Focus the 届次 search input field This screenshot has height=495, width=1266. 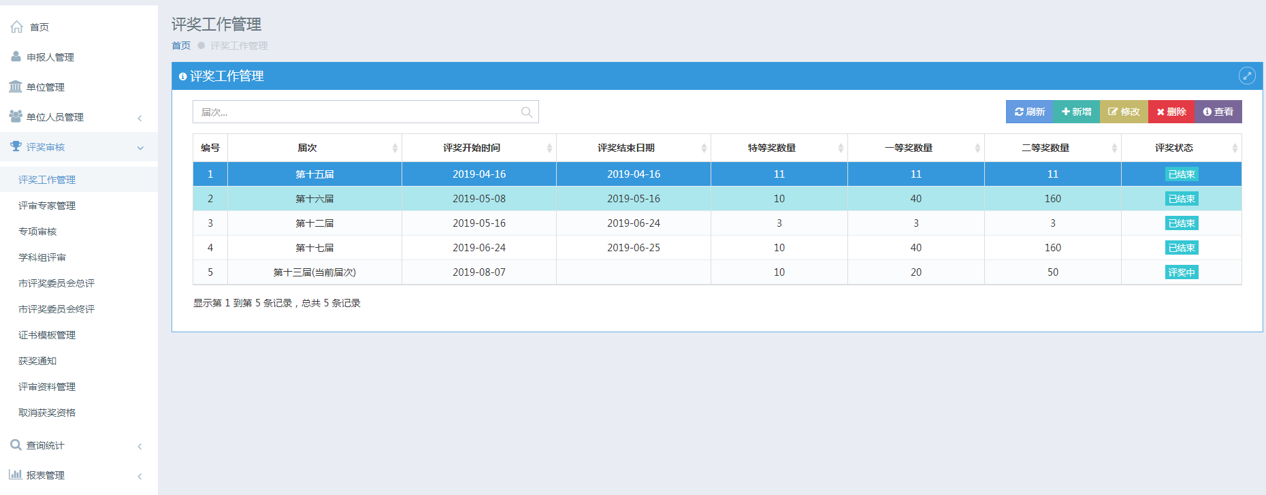366,112
